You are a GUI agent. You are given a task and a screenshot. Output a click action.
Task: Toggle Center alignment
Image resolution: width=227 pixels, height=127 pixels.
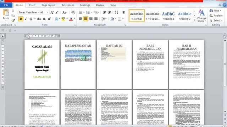click(x=85, y=19)
